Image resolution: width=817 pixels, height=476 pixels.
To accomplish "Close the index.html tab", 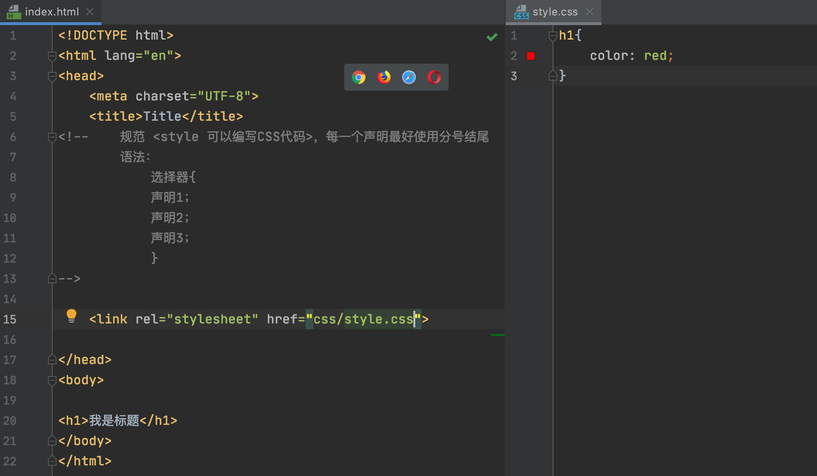I will (x=90, y=12).
